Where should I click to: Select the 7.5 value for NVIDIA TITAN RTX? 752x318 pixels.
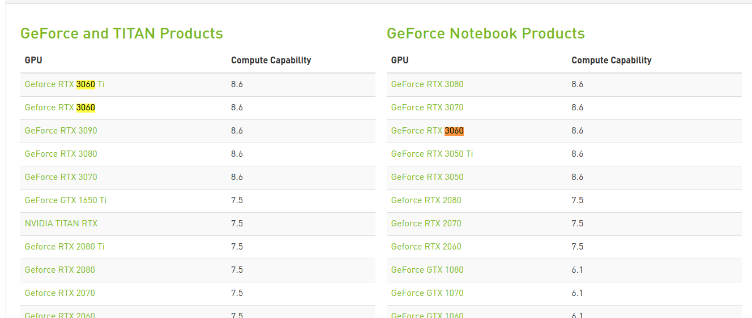tap(237, 224)
